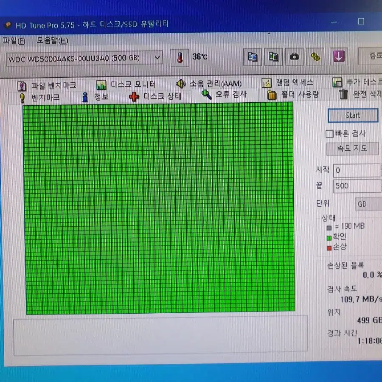Switch to the 랜덤 엑세스 tab
This screenshot has width=382, height=382.
[287, 83]
